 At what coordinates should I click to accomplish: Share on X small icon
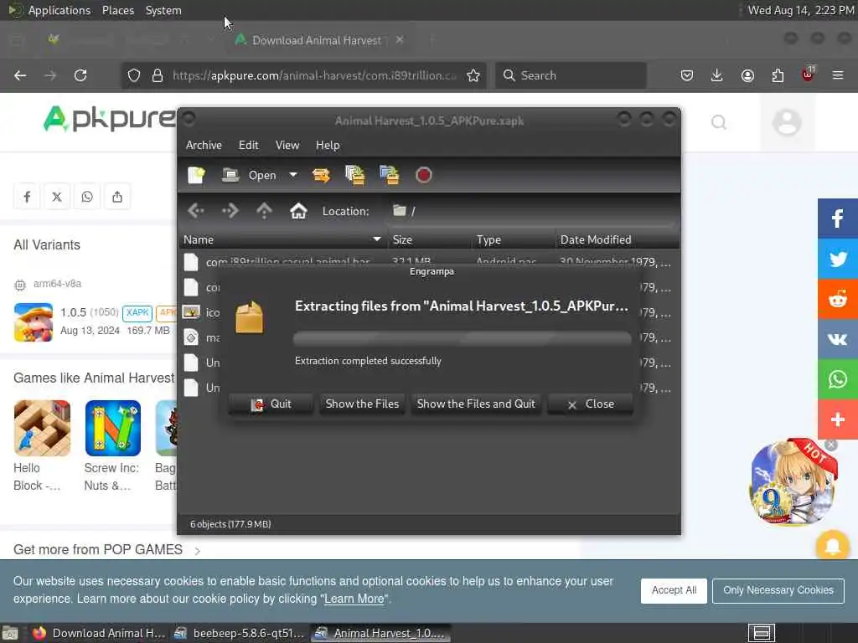[x=57, y=196]
